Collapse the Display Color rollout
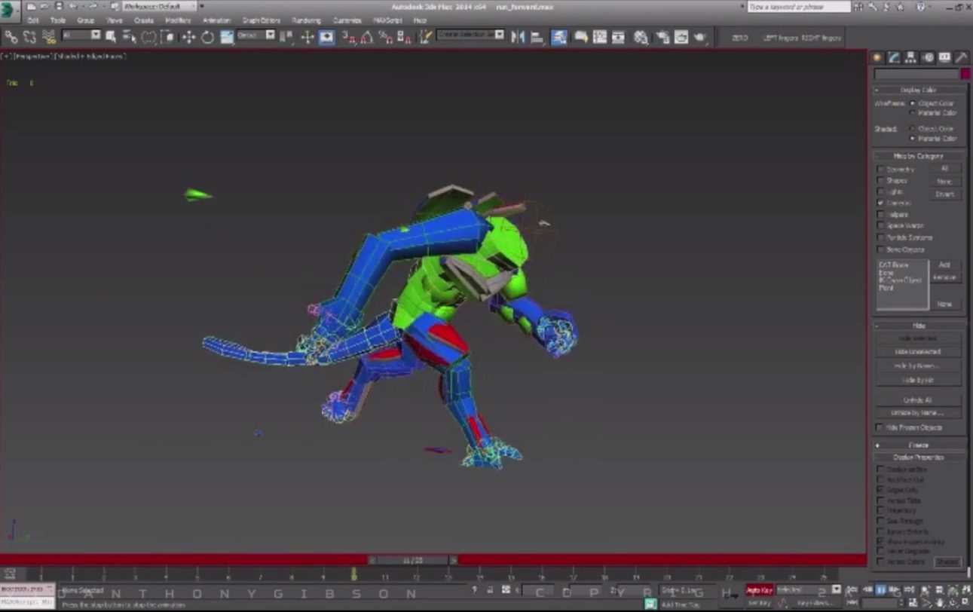 (919, 90)
